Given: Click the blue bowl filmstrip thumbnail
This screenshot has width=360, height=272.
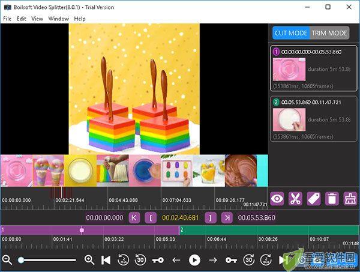Looking at the screenshot, I should coord(145,171).
